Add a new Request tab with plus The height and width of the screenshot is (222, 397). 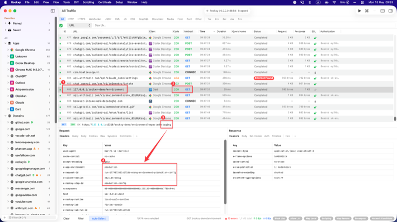tap(137, 136)
